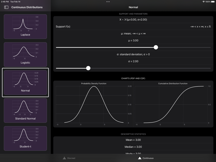Tap the Continuous Distributions sidebar title
216x162 pixels.
click(x=27, y=7)
